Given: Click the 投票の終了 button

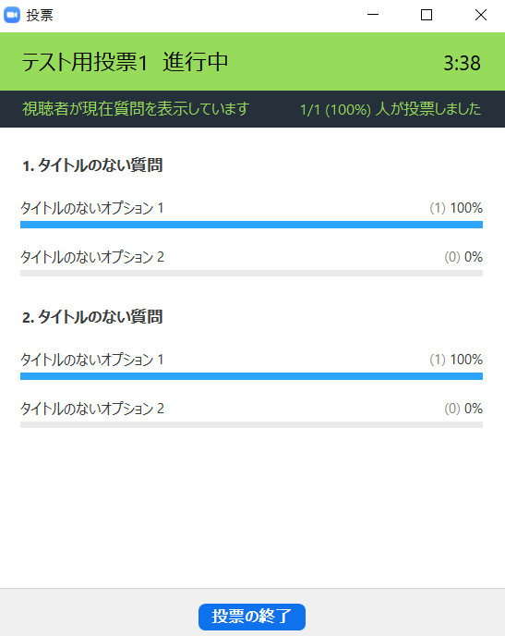Looking at the screenshot, I should pos(252,617).
